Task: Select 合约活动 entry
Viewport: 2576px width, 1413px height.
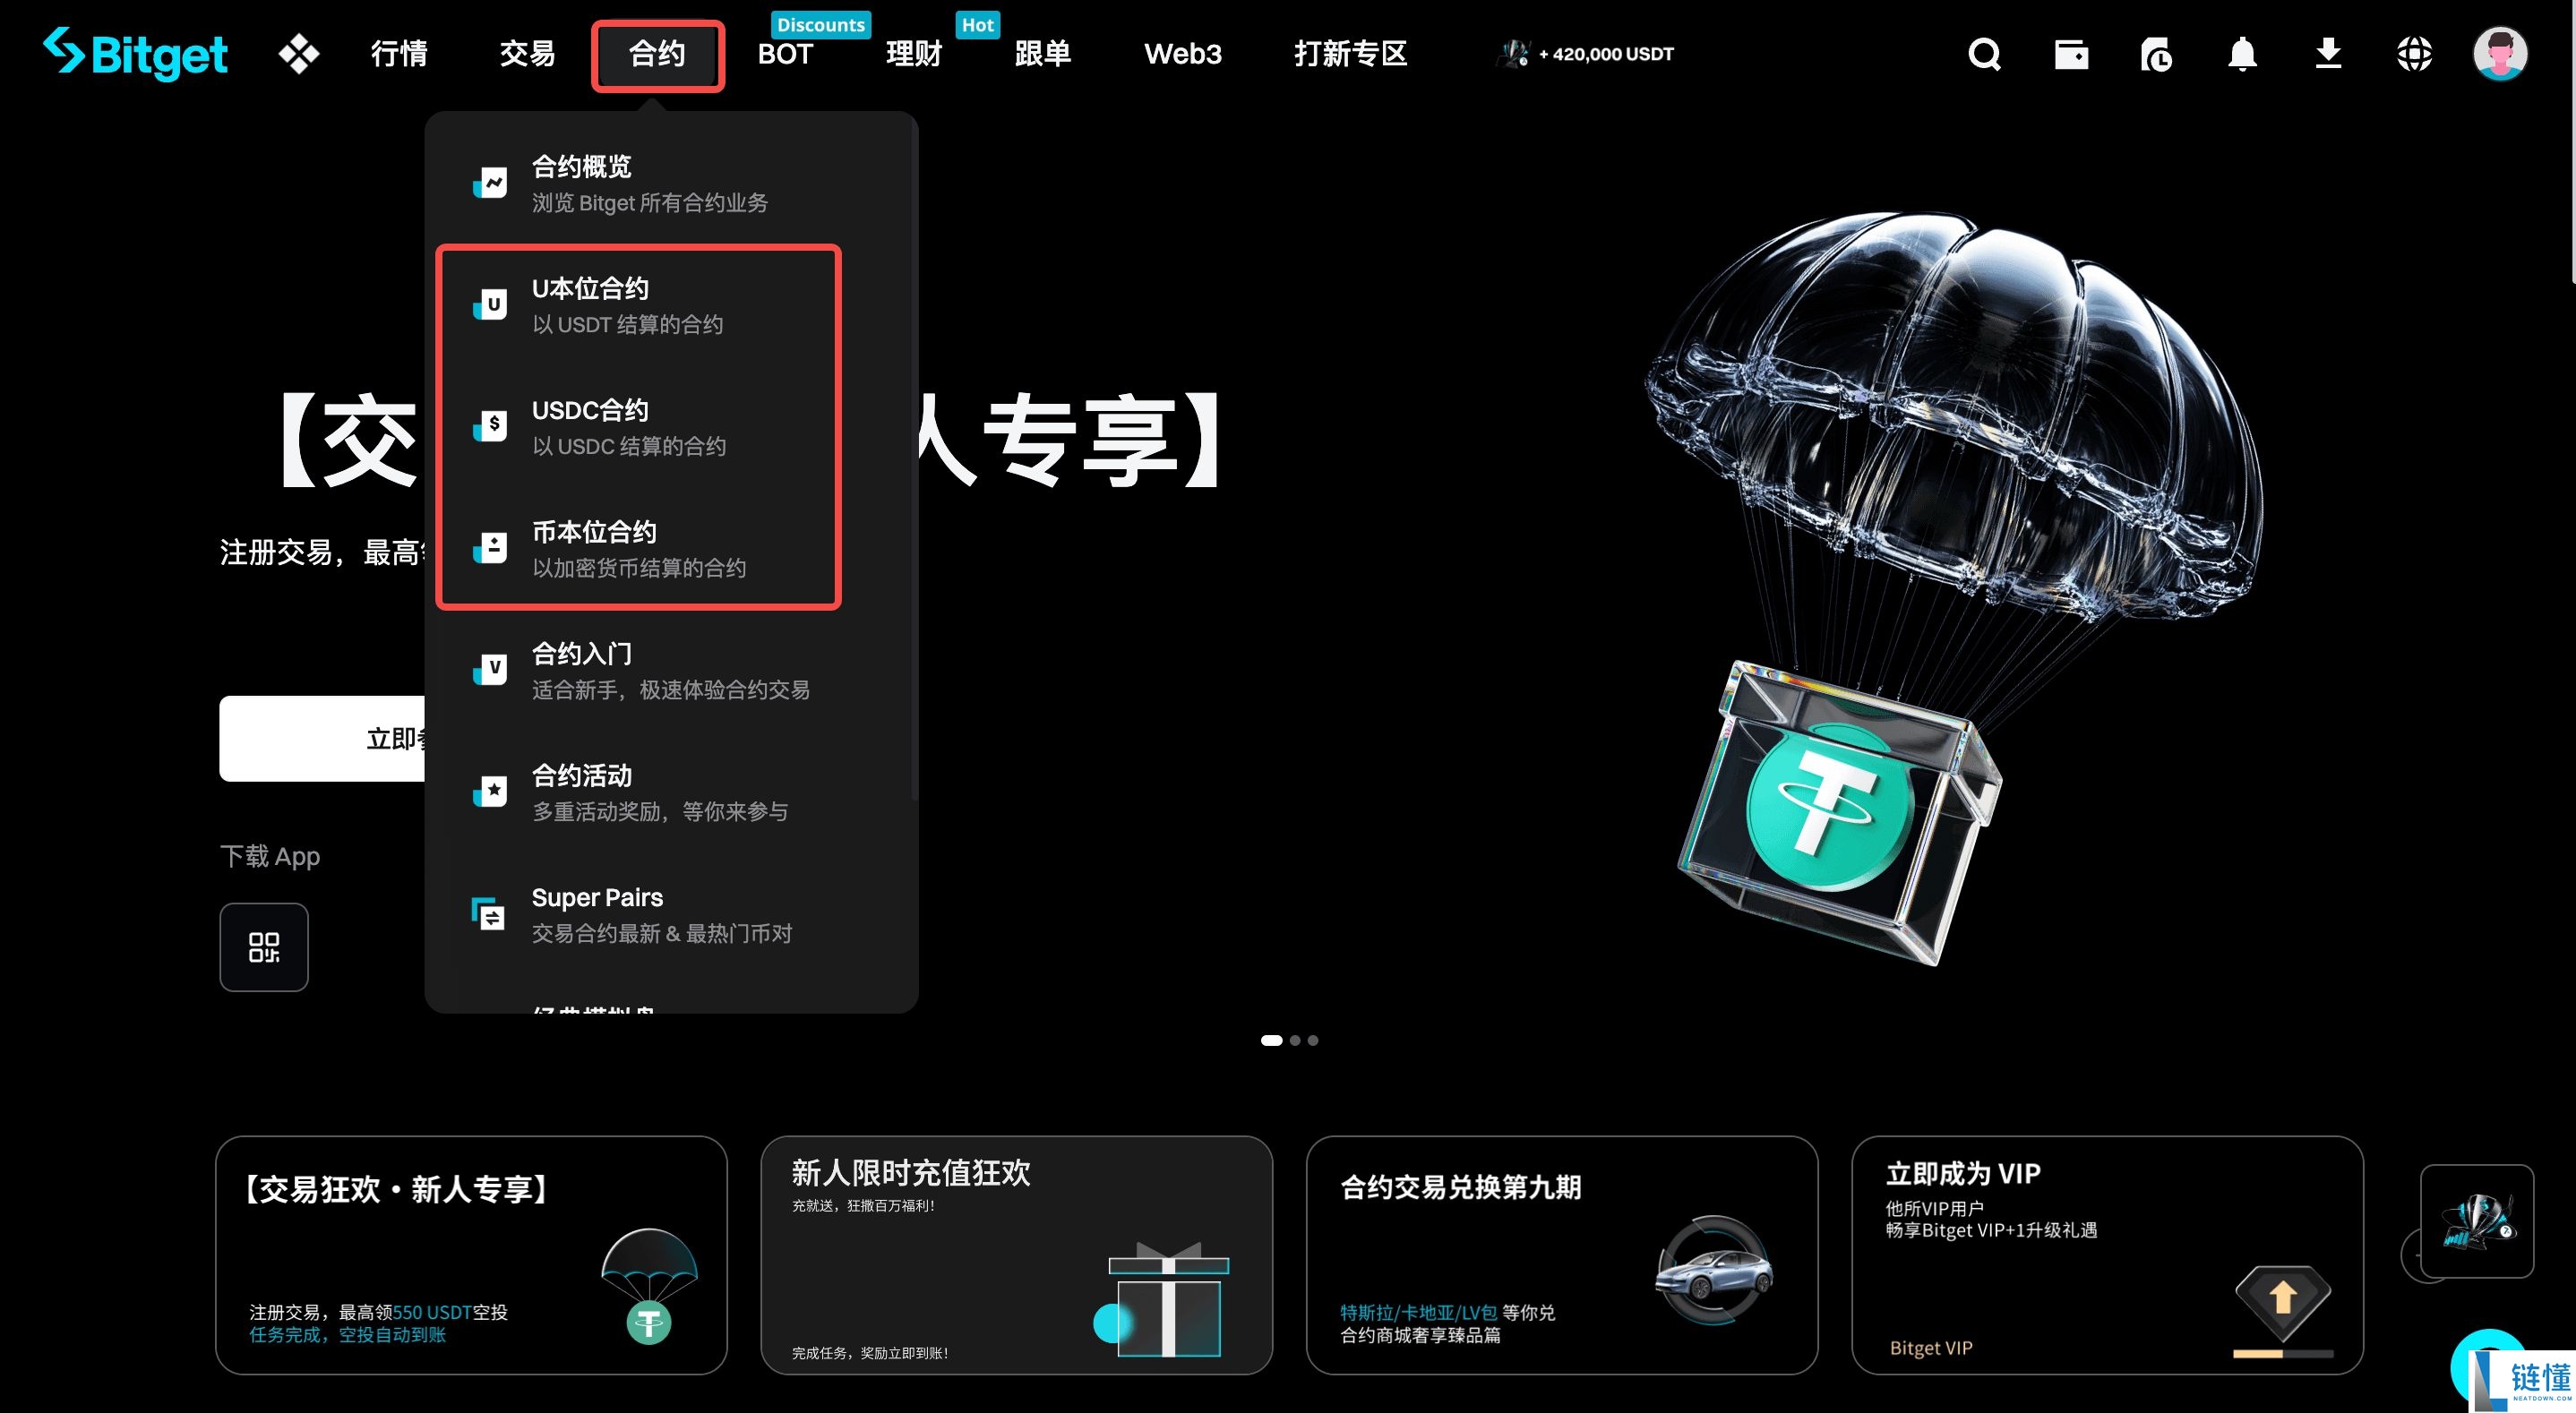Action: pyautogui.click(x=671, y=793)
